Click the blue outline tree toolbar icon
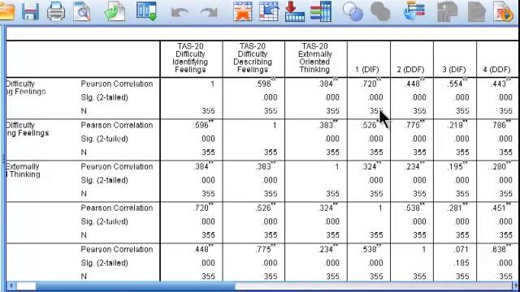The image size is (520, 292). [x=414, y=11]
